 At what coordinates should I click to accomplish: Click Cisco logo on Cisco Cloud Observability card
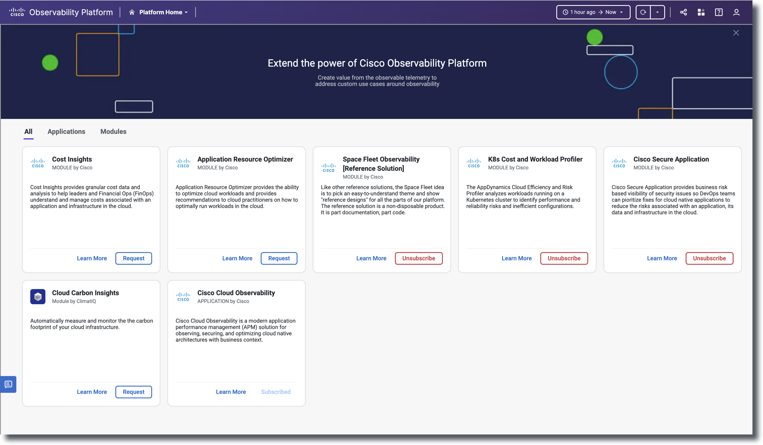coord(183,296)
